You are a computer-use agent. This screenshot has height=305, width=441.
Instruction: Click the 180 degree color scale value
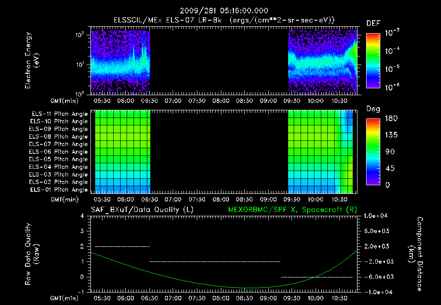(x=391, y=118)
